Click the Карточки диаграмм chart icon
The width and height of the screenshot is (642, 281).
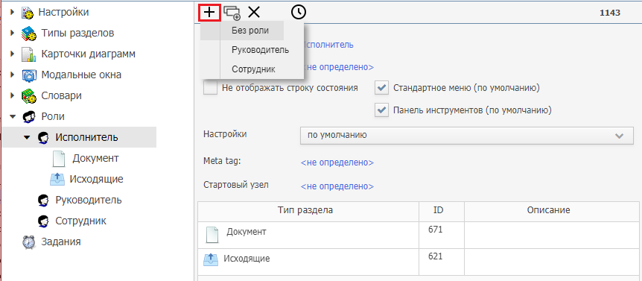[29, 54]
